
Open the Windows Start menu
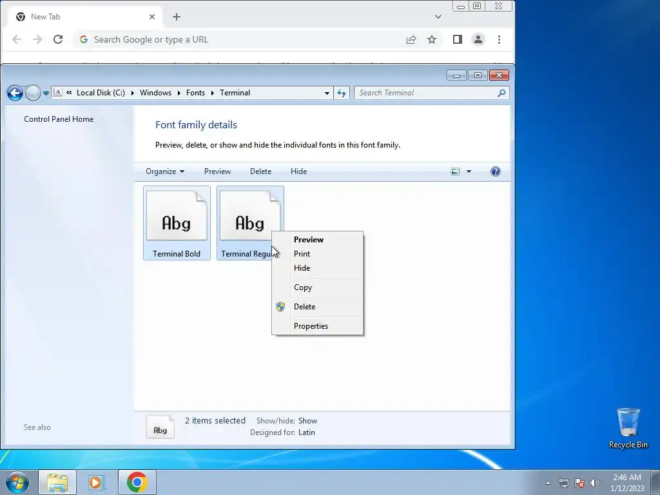(x=17, y=482)
